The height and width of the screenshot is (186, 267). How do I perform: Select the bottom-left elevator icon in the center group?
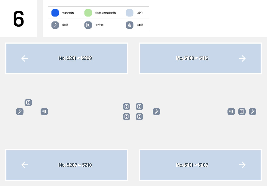pyautogui.click(x=127, y=117)
